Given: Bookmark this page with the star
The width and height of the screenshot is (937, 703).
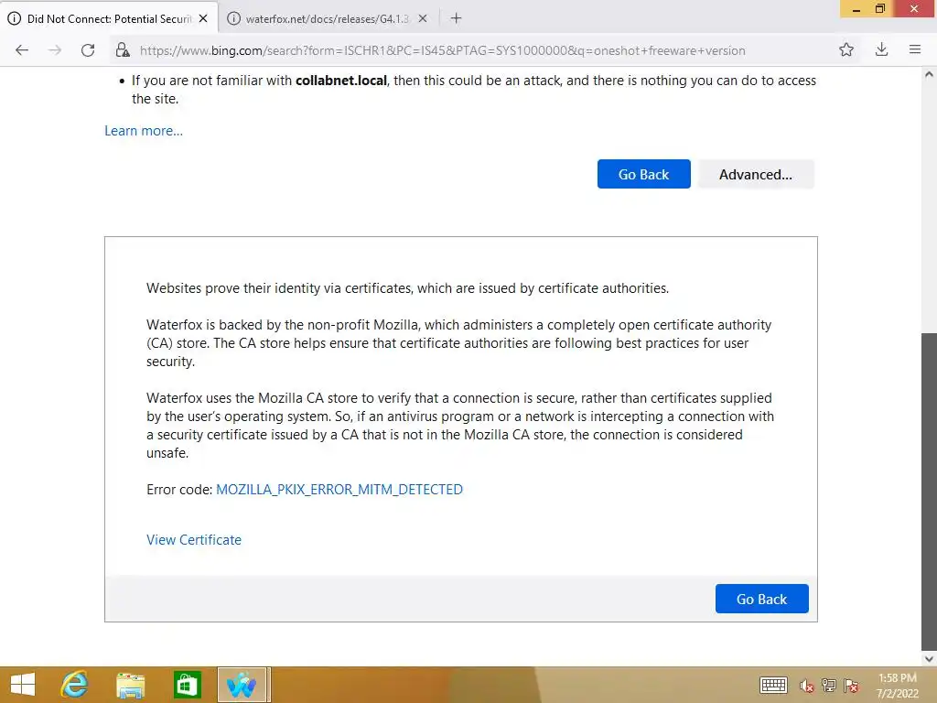Looking at the screenshot, I should pos(846,50).
